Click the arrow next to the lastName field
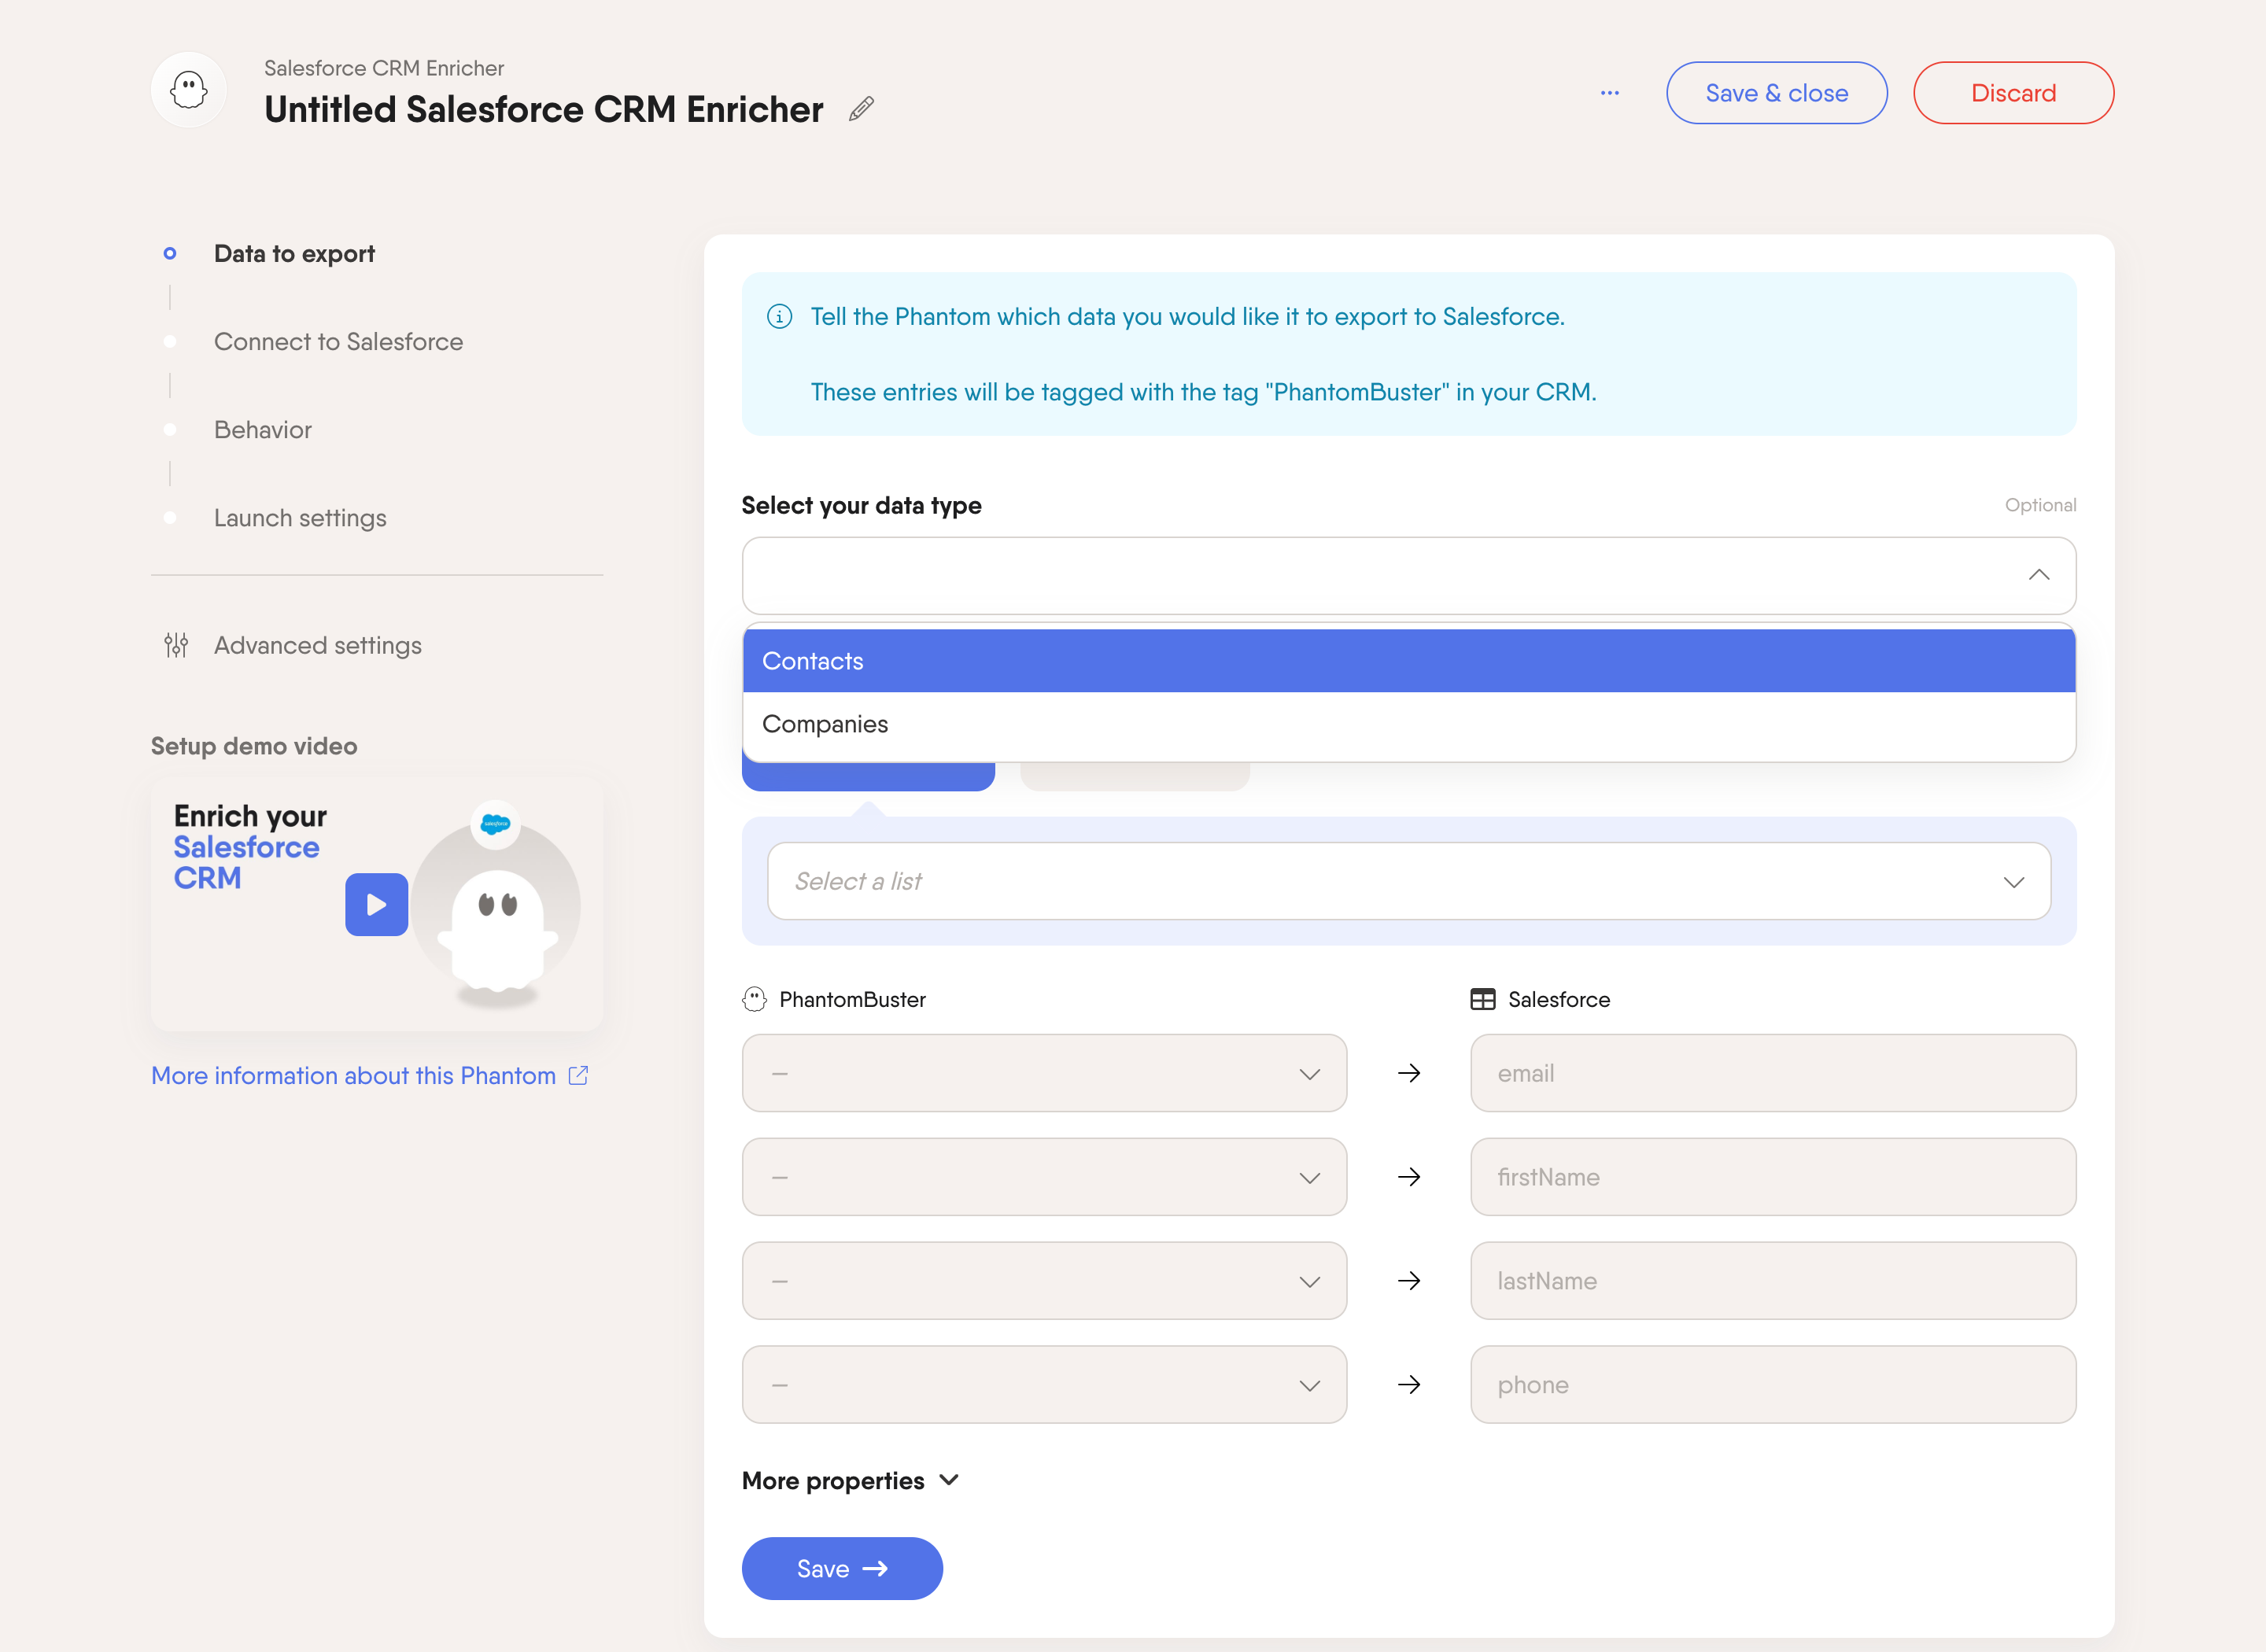2266x1652 pixels. coord(1409,1281)
